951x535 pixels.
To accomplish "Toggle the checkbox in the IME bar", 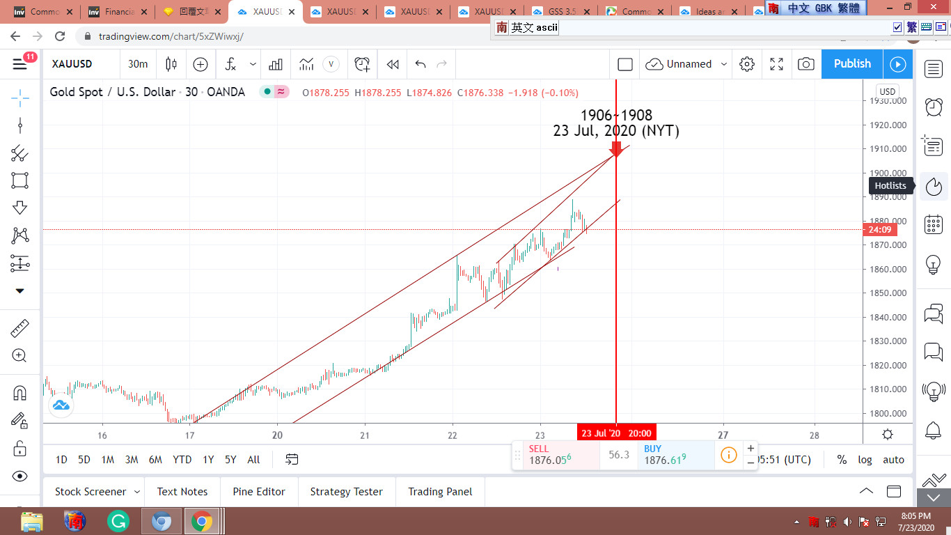I will coord(897,27).
